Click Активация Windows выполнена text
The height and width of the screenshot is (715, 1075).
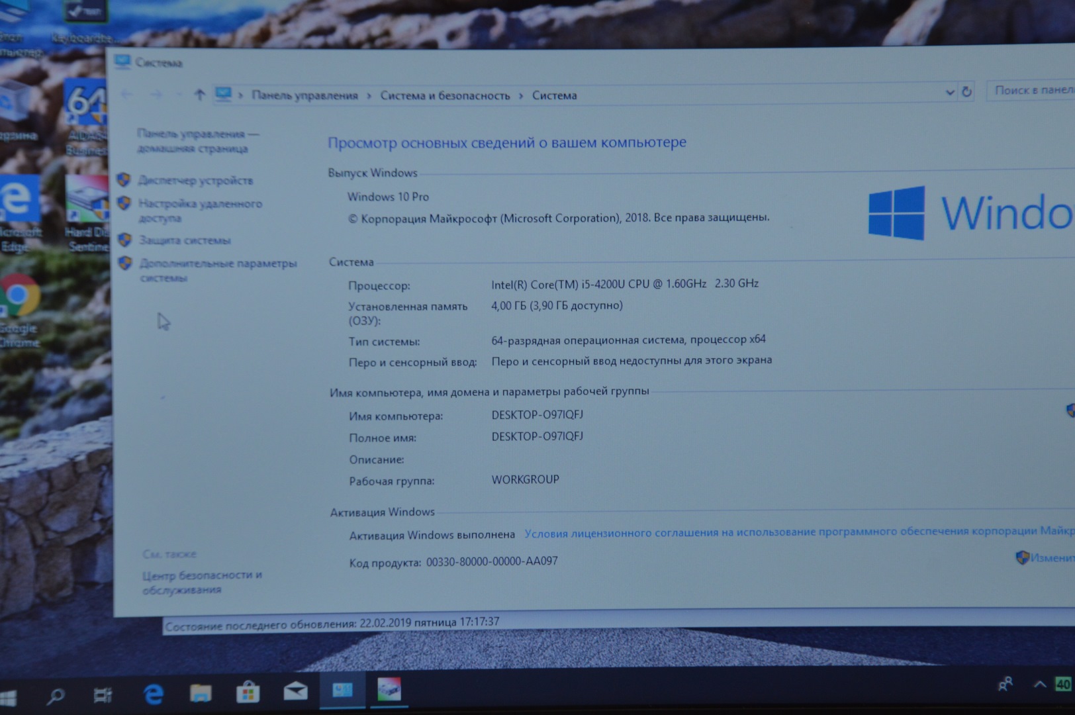(432, 535)
